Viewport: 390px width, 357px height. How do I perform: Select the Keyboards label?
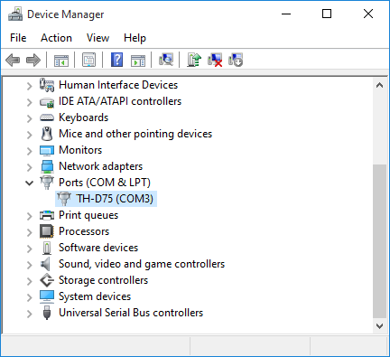point(83,117)
